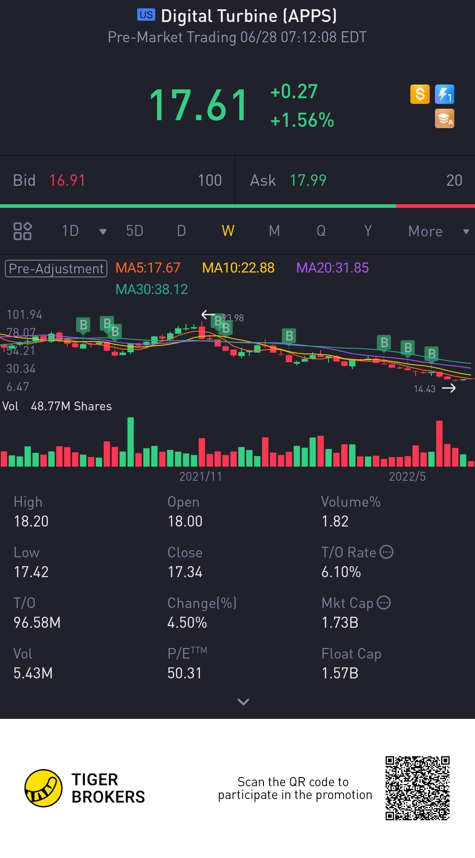Tap the 2021/11 date axis label

[x=201, y=476]
